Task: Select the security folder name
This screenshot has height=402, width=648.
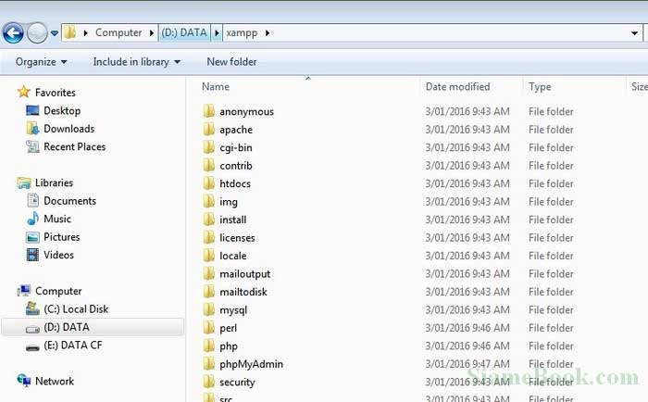Action: tap(237, 383)
